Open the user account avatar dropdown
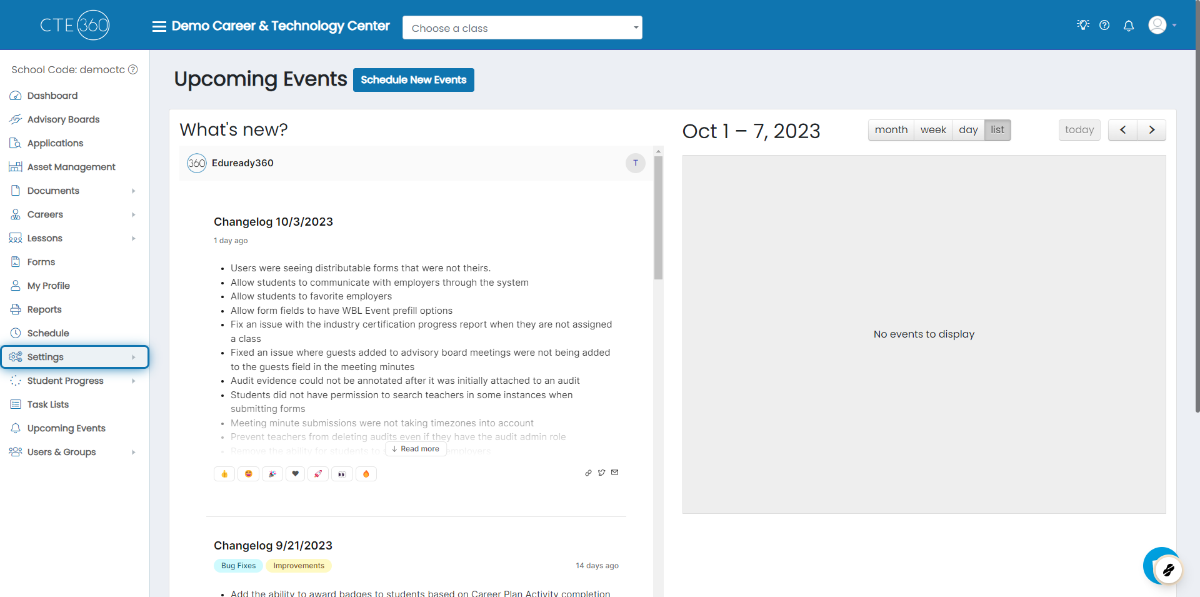This screenshot has height=597, width=1200. [x=1162, y=26]
